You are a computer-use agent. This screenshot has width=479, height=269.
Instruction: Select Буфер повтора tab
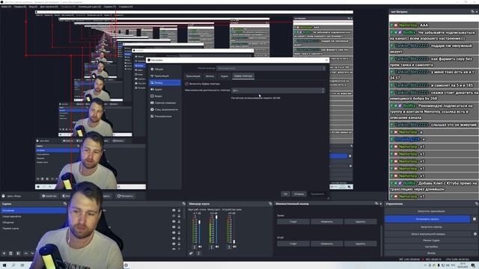point(243,76)
